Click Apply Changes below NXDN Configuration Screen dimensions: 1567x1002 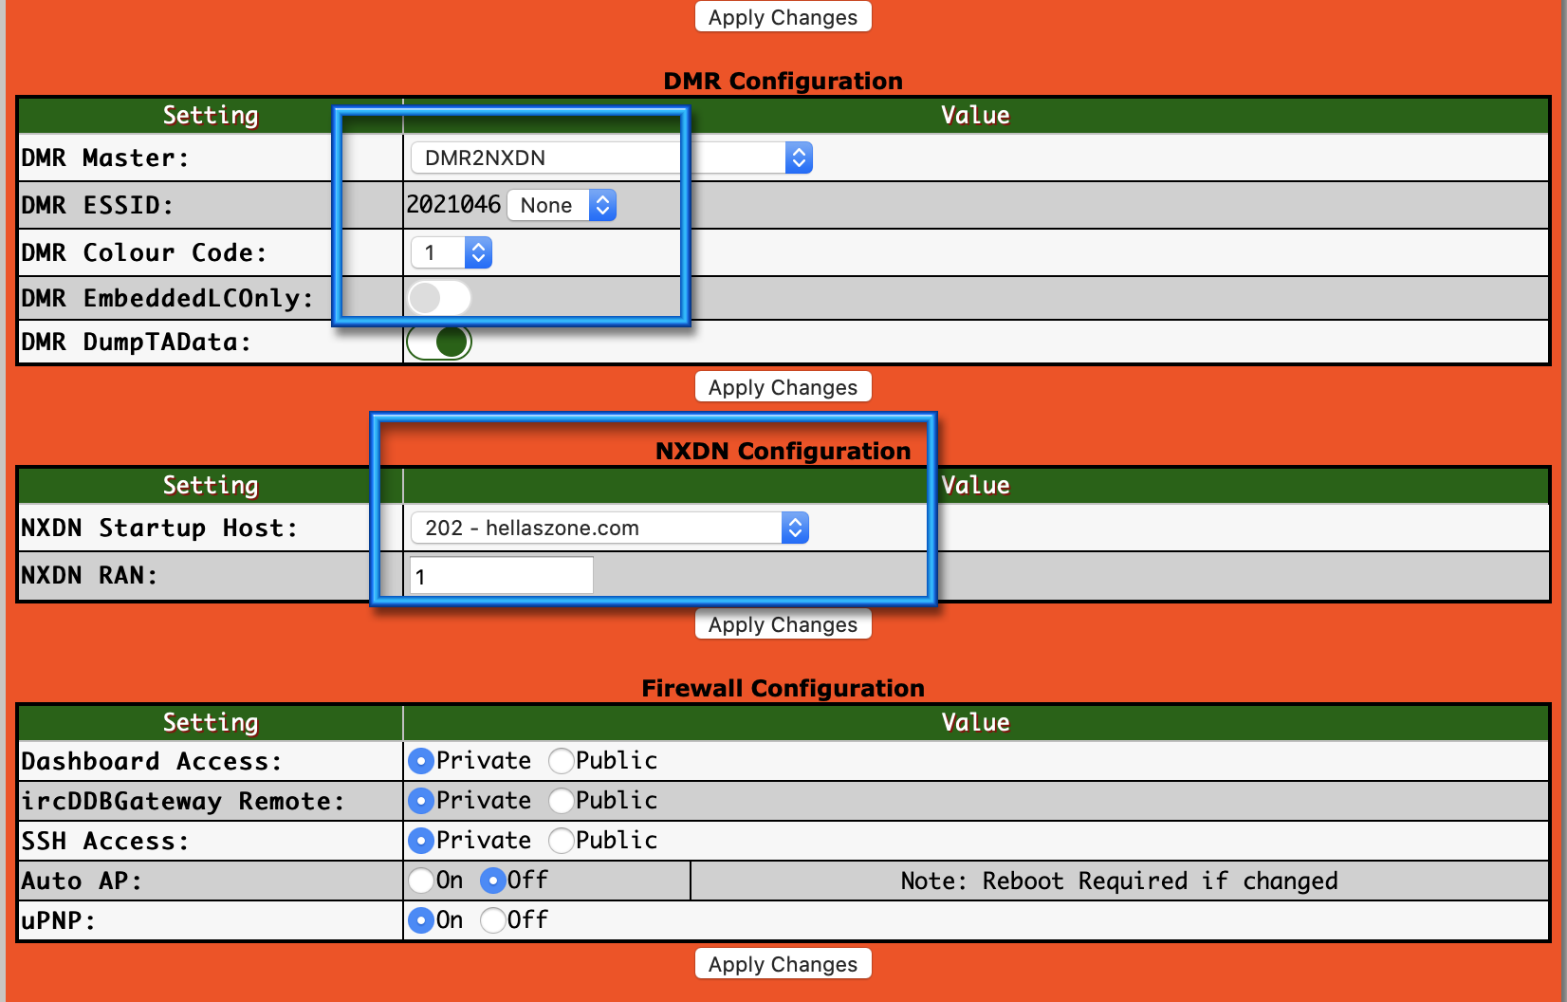coord(783,624)
